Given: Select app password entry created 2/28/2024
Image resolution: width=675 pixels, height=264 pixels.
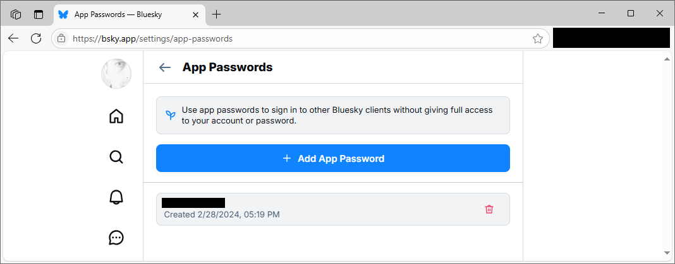Looking at the screenshot, I should tap(333, 209).
